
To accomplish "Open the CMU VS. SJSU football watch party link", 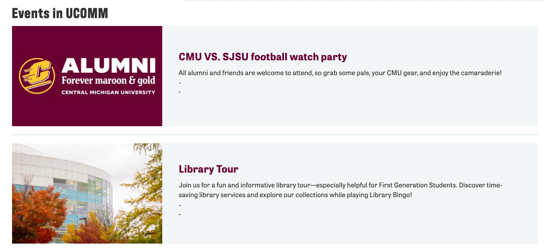I will point(262,57).
